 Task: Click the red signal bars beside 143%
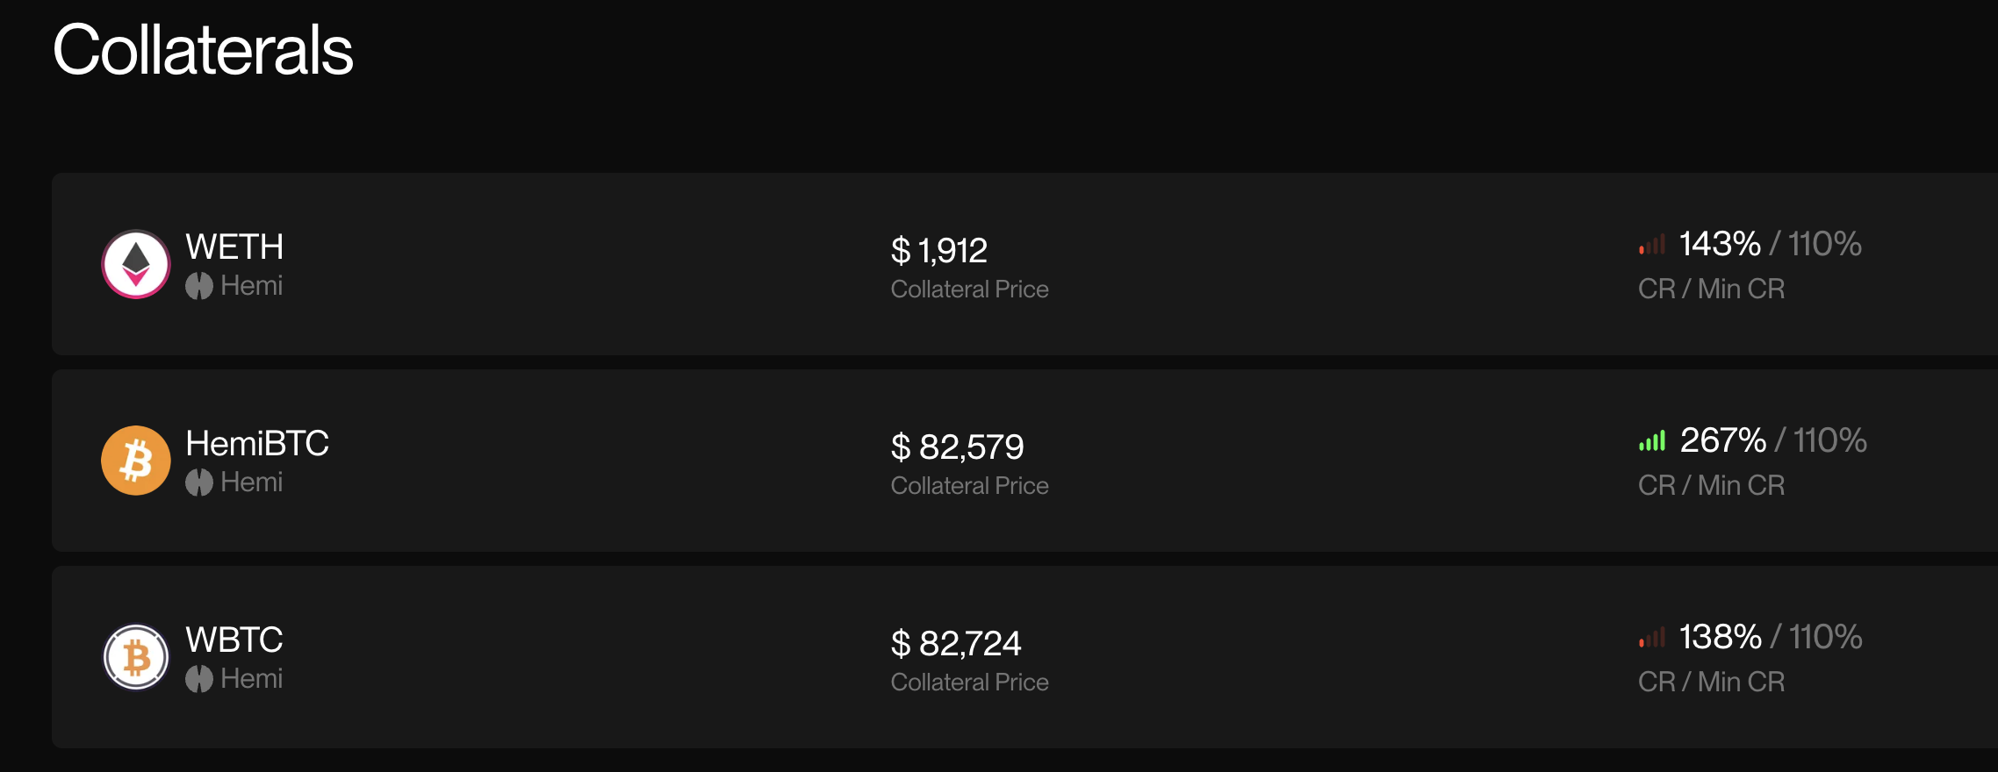coord(1651,245)
